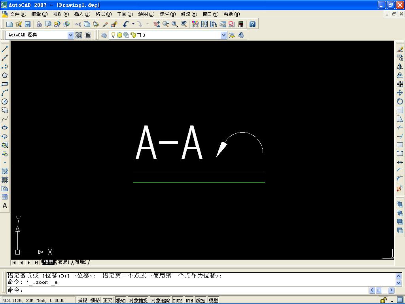Select the Arc draw tool
The image size is (405, 304).
pos(5,93)
